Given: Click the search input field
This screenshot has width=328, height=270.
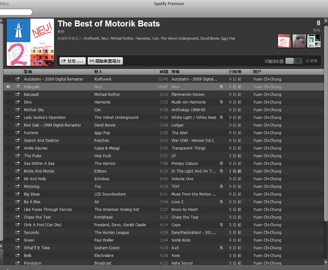Looking at the screenshot, I should 16,12.
